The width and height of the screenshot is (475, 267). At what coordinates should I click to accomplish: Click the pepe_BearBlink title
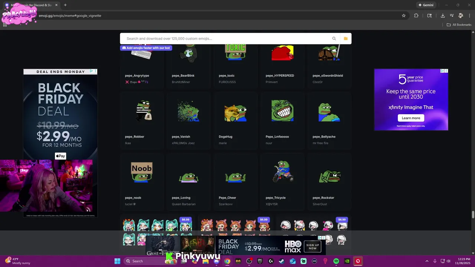click(183, 76)
